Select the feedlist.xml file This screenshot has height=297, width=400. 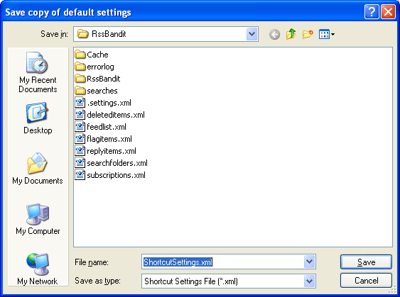click(x=100, y=127)
